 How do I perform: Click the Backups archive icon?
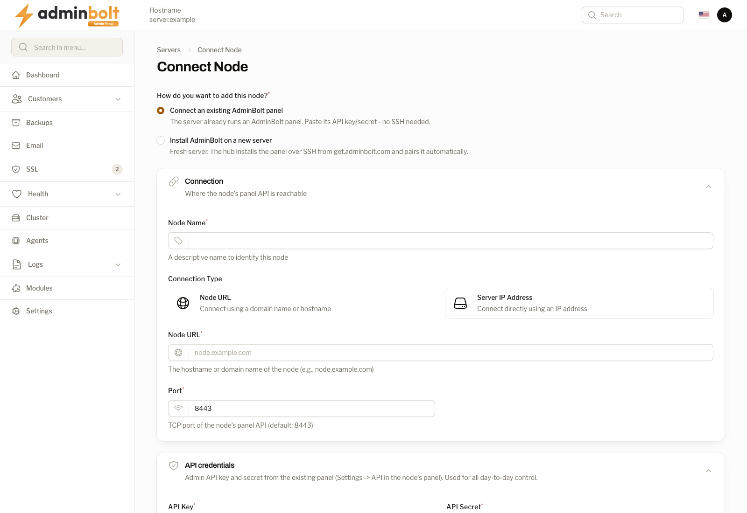(16, 123)
